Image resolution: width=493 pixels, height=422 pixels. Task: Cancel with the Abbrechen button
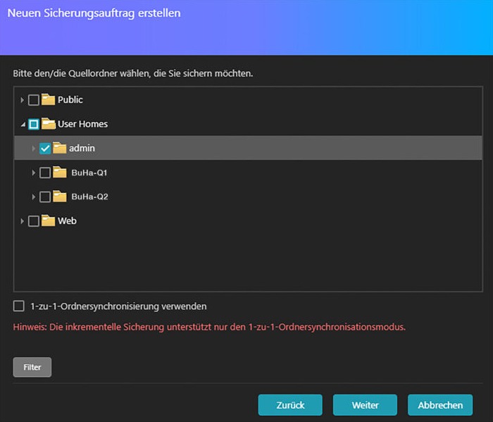(440, 405)
